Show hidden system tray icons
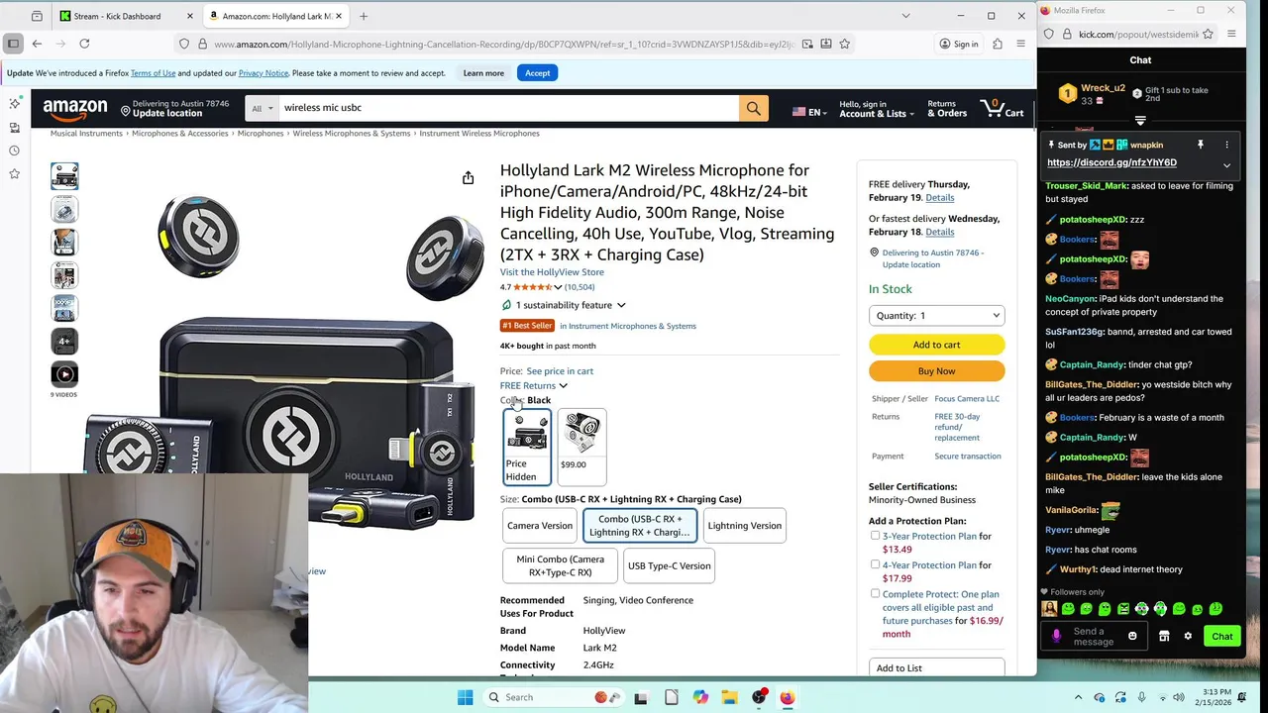1268x713 pixels. (1079, 697)
